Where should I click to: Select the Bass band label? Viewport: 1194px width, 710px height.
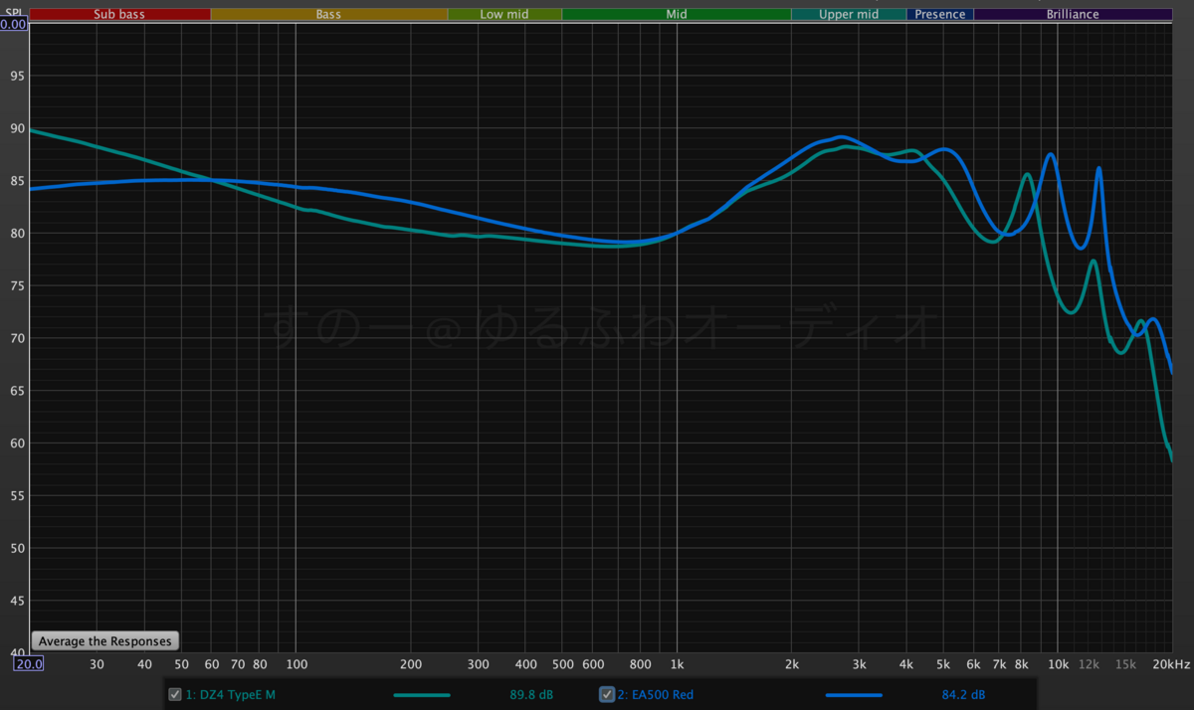[328, 15]
